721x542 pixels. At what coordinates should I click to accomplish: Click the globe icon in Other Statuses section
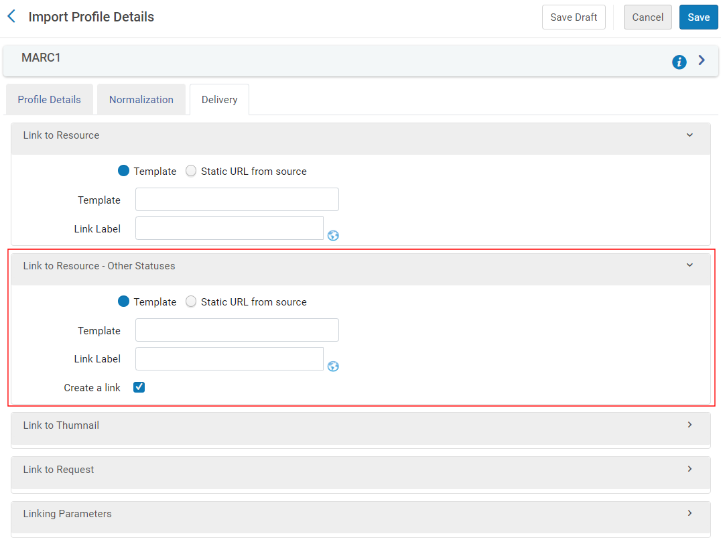(333, 366)
